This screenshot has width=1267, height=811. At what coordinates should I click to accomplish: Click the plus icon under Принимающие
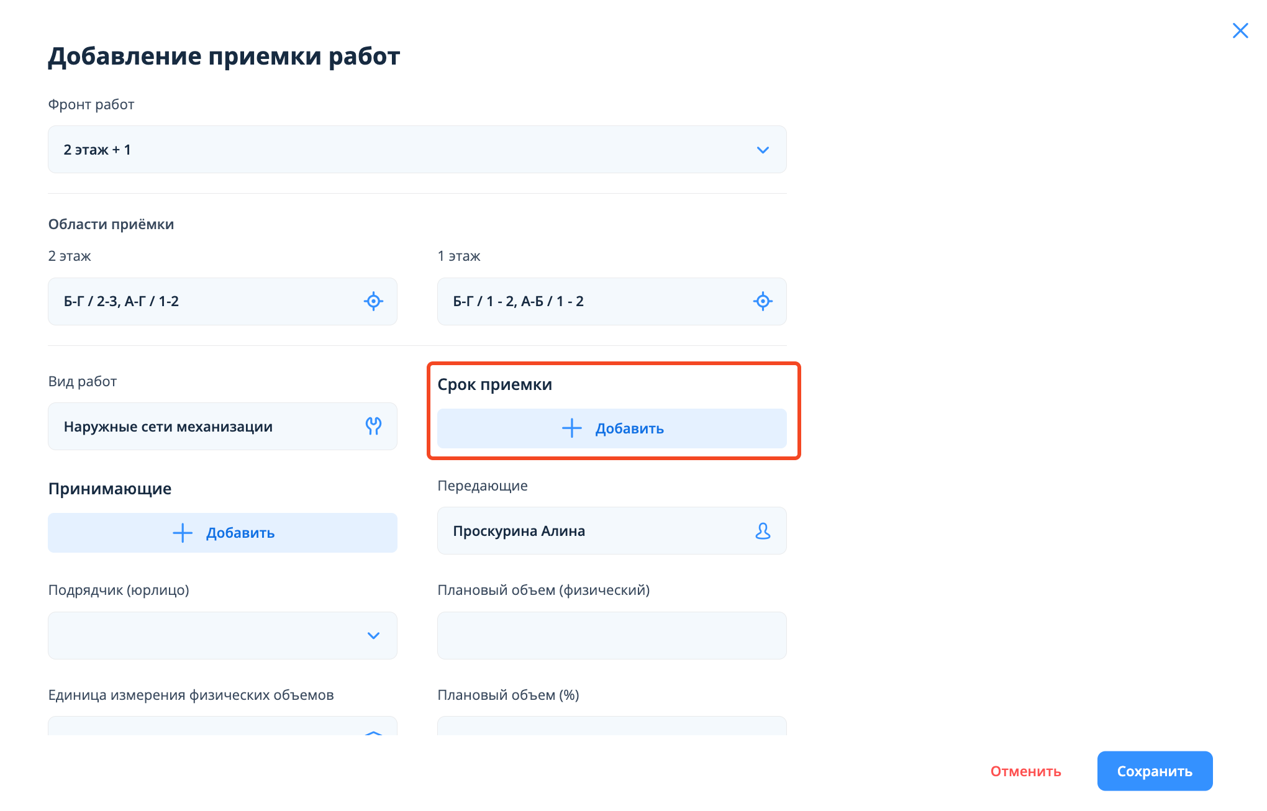(x=183, y=533)
